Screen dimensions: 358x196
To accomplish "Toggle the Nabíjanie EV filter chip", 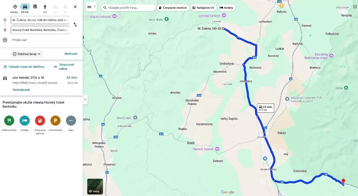I will coord(203,8).
